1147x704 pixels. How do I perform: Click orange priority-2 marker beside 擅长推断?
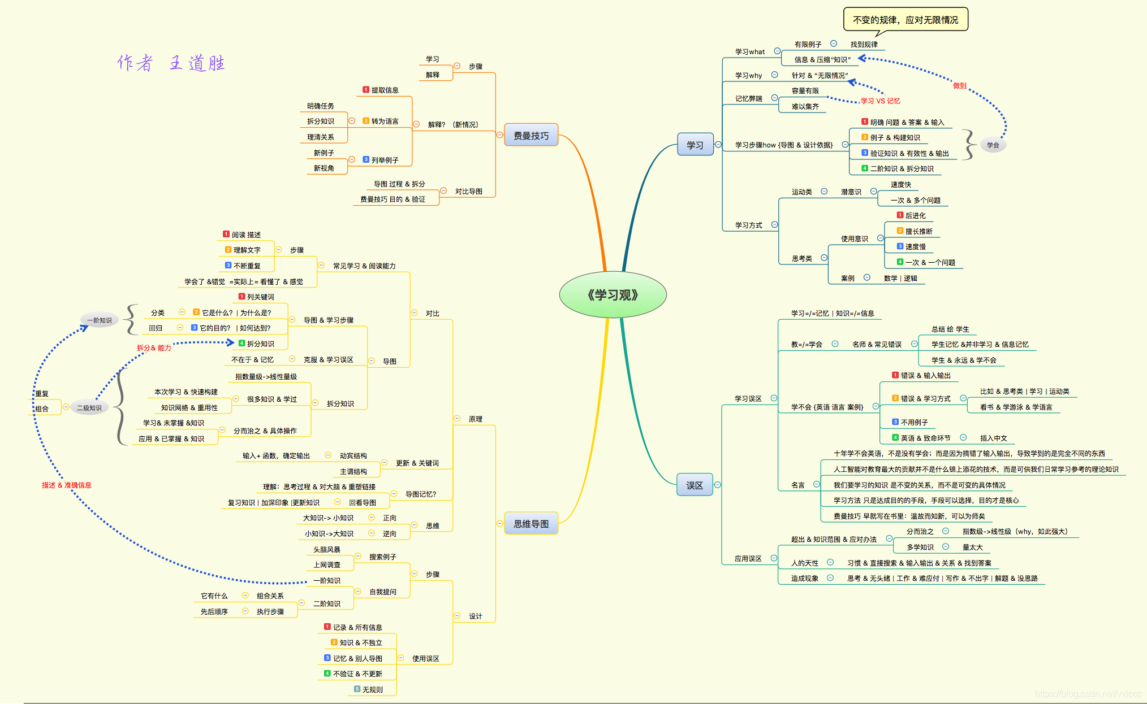(900, 231)
